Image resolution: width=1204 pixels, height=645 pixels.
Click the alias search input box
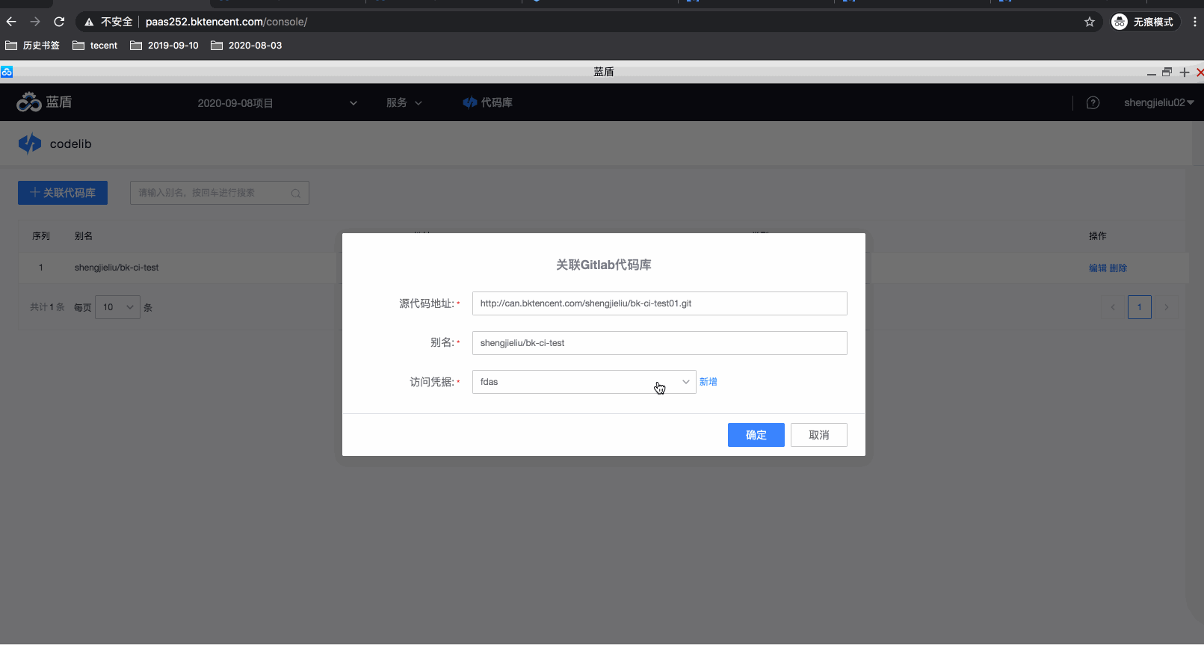pos(220,193)
